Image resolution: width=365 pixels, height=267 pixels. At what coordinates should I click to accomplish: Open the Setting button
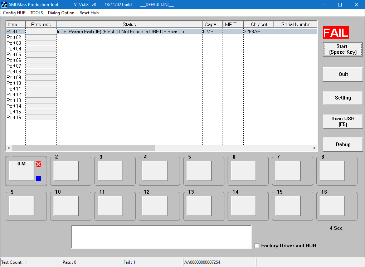click(x=343, y=98)
